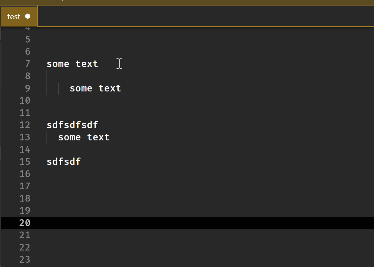
Task: Click the unsaved dot on test tab
Action: pos(28,16)
